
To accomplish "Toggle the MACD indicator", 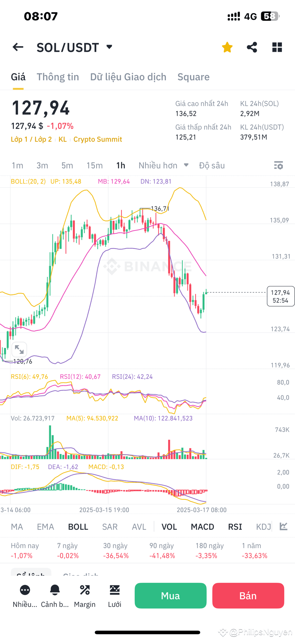I will [202, 526].
